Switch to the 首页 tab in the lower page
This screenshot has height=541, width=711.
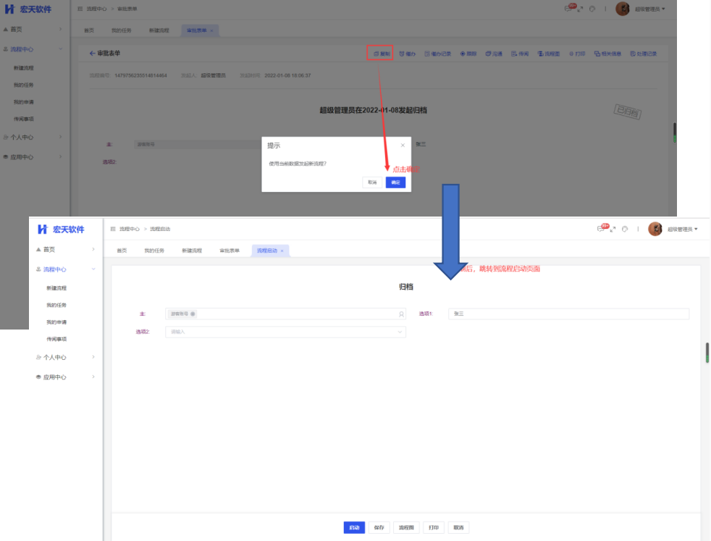(x=122, y=251)
